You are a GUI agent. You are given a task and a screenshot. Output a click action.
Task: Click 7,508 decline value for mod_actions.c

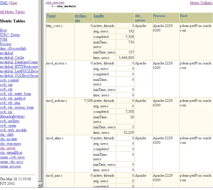point(88,101)
